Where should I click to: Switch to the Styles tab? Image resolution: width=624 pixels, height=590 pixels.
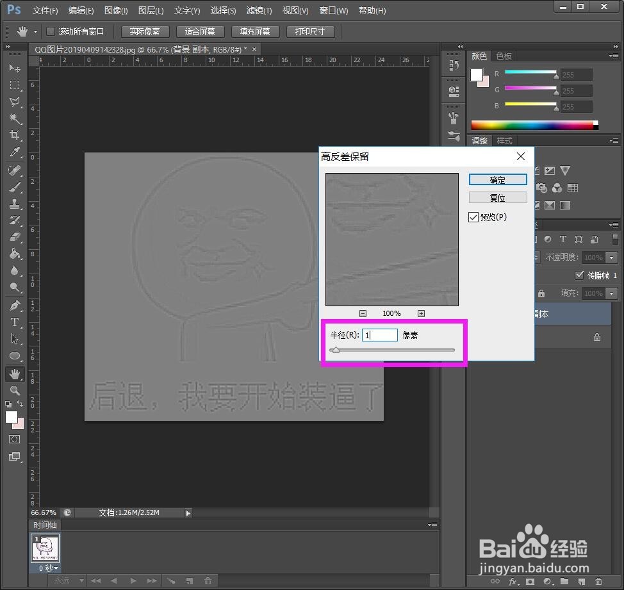coord(504,141)
